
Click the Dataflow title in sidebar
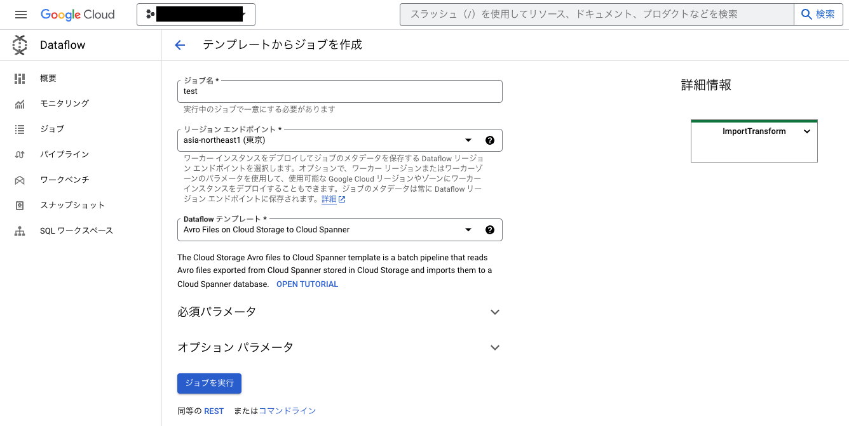[62, 45]
